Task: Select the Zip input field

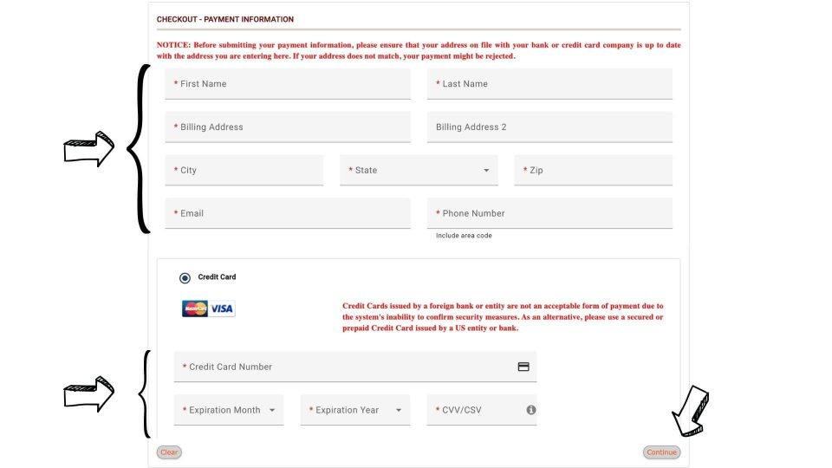Action: click(x=593, y=171)
